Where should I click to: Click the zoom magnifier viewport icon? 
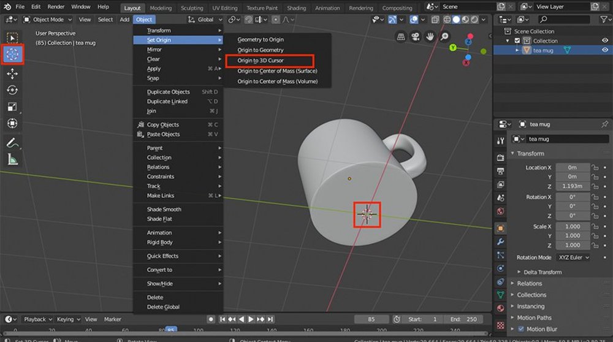pyautogui.click(x=444, y=37)
